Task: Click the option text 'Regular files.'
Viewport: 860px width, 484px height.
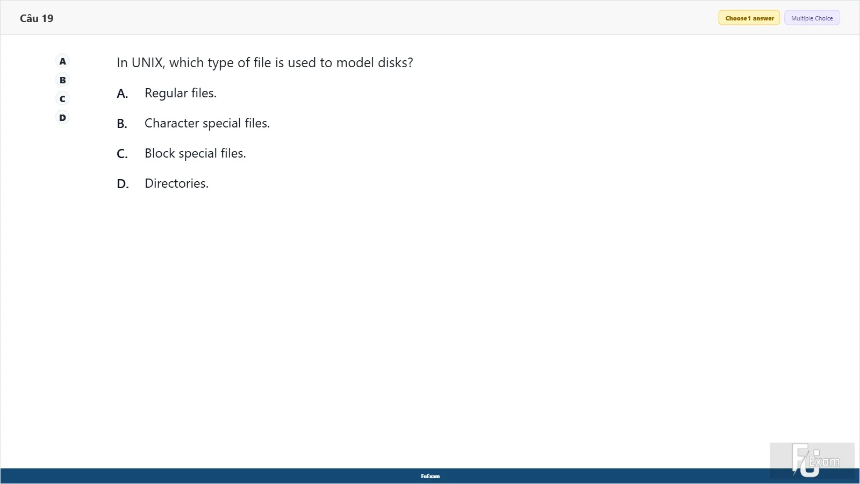Action: coord(181,93)
